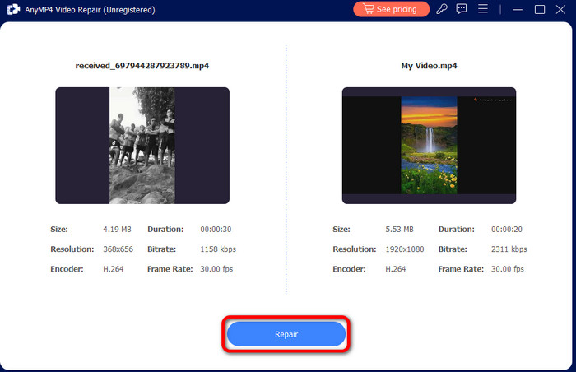Open the feedback chat bubble icon
Image resolution: width=576 pixels, height=372 pixels.
click(x=462, y=9)
